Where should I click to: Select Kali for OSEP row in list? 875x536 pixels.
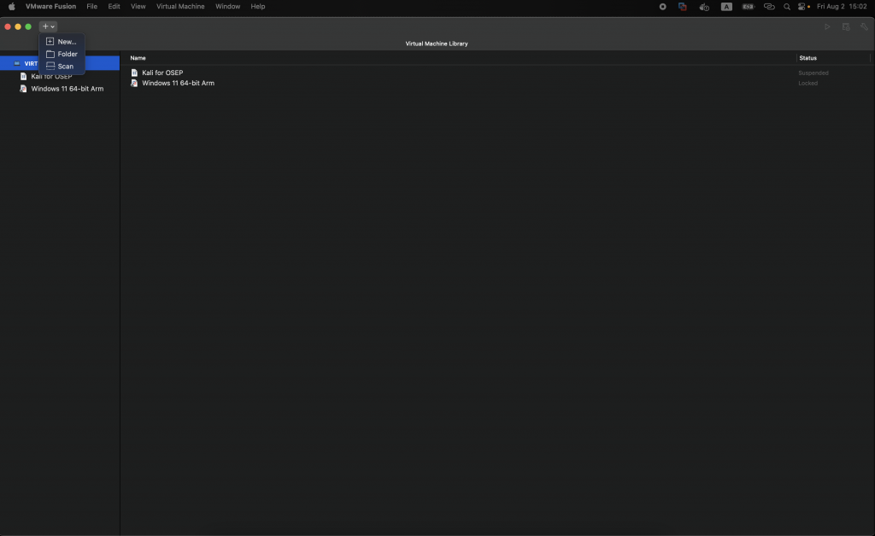461,73
